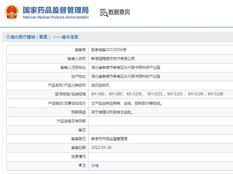The height and width of the screenshot is (174, 233).
Task: Click the 生产地址 row label
Action: [x=78, y=76]
